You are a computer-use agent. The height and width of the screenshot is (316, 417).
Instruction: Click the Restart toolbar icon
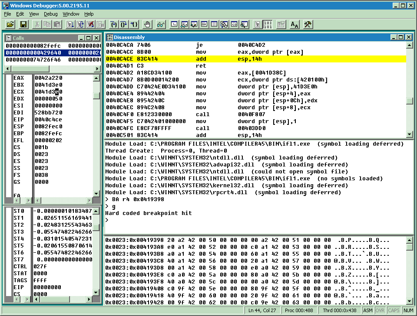pos(80,25)
